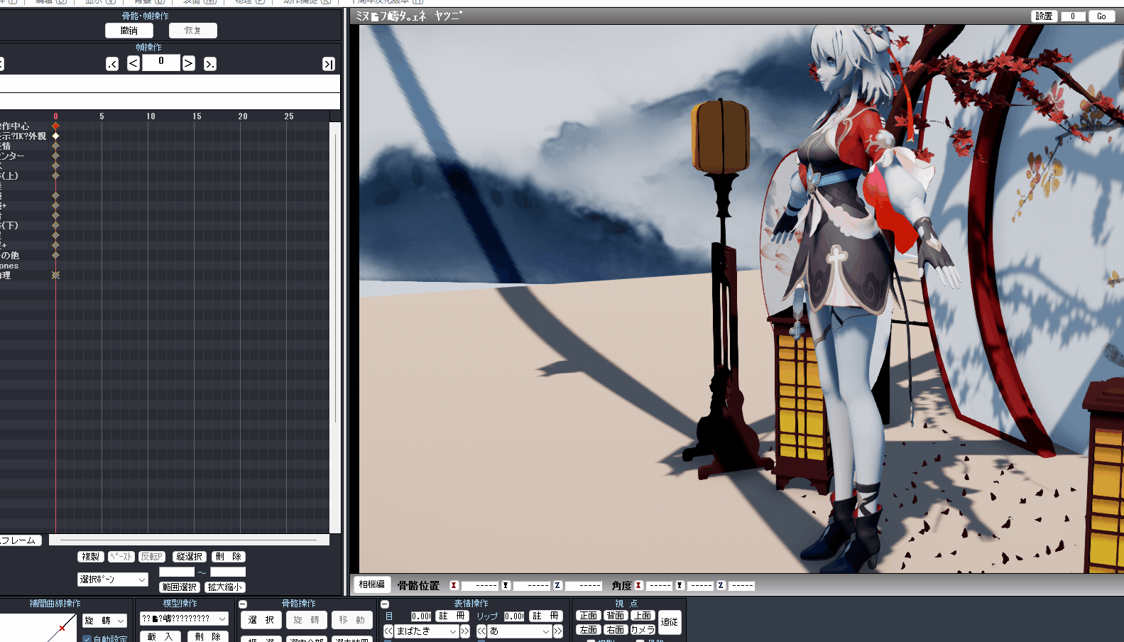Viewport: 1124px width, 642px height.
Task: Click 刪除 next to 載入
Action: [x=208, y=636]
